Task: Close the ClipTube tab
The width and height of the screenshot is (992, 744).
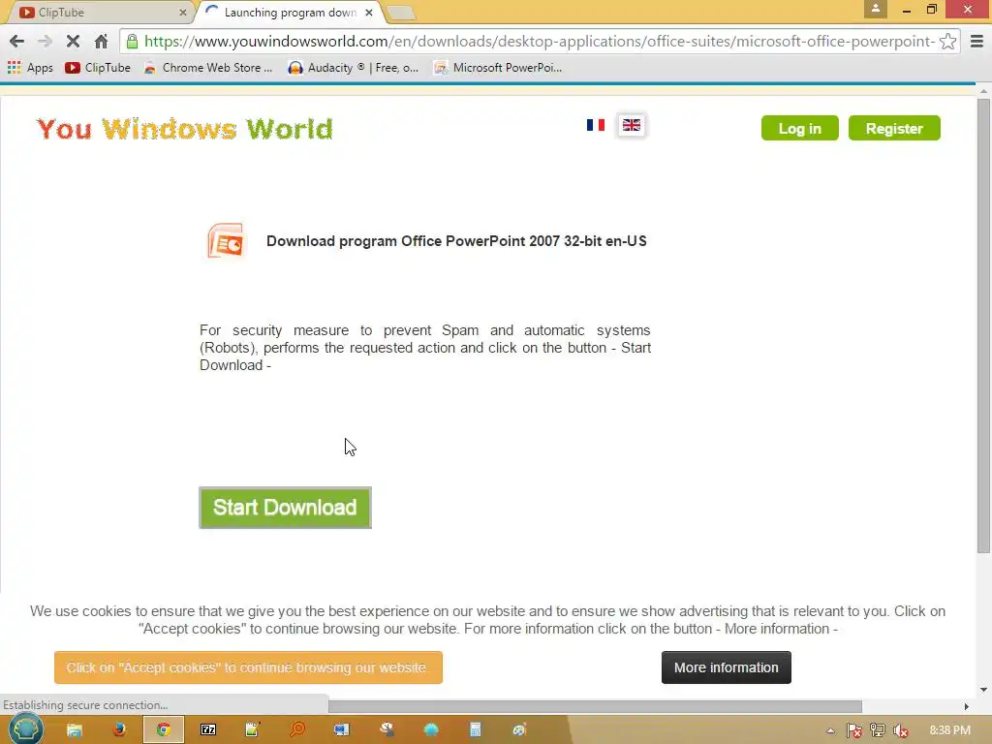Action: tap(182, 12)
